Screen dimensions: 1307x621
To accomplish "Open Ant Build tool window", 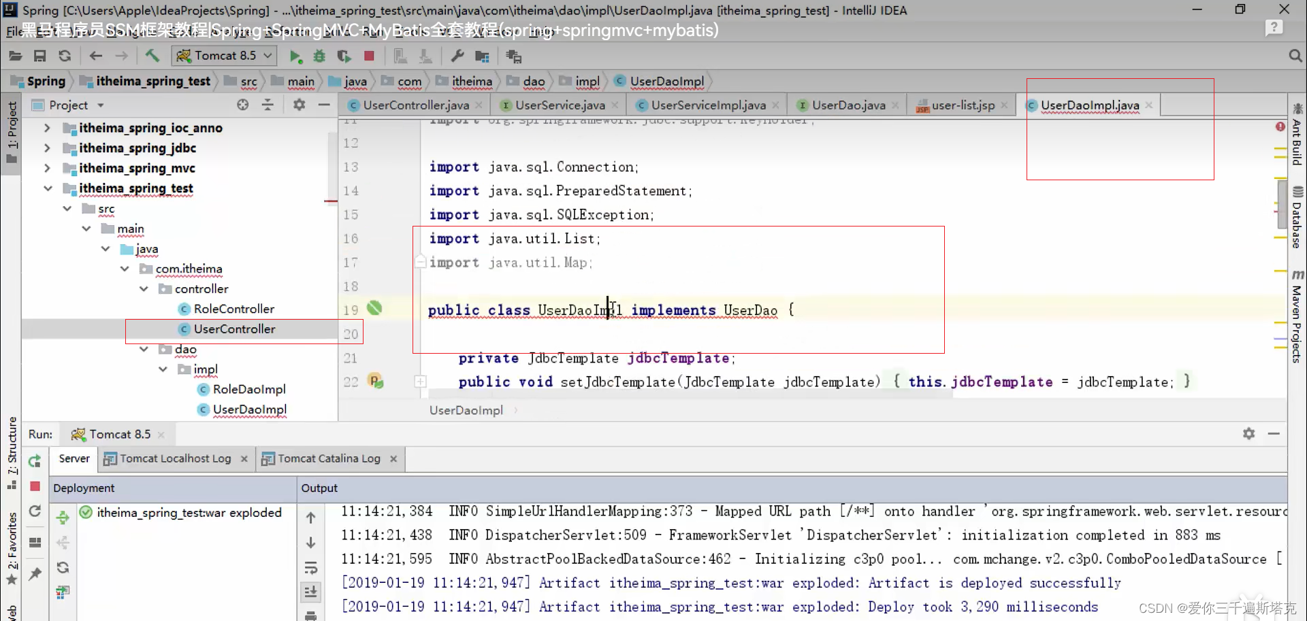I will tap(1297, 135).
